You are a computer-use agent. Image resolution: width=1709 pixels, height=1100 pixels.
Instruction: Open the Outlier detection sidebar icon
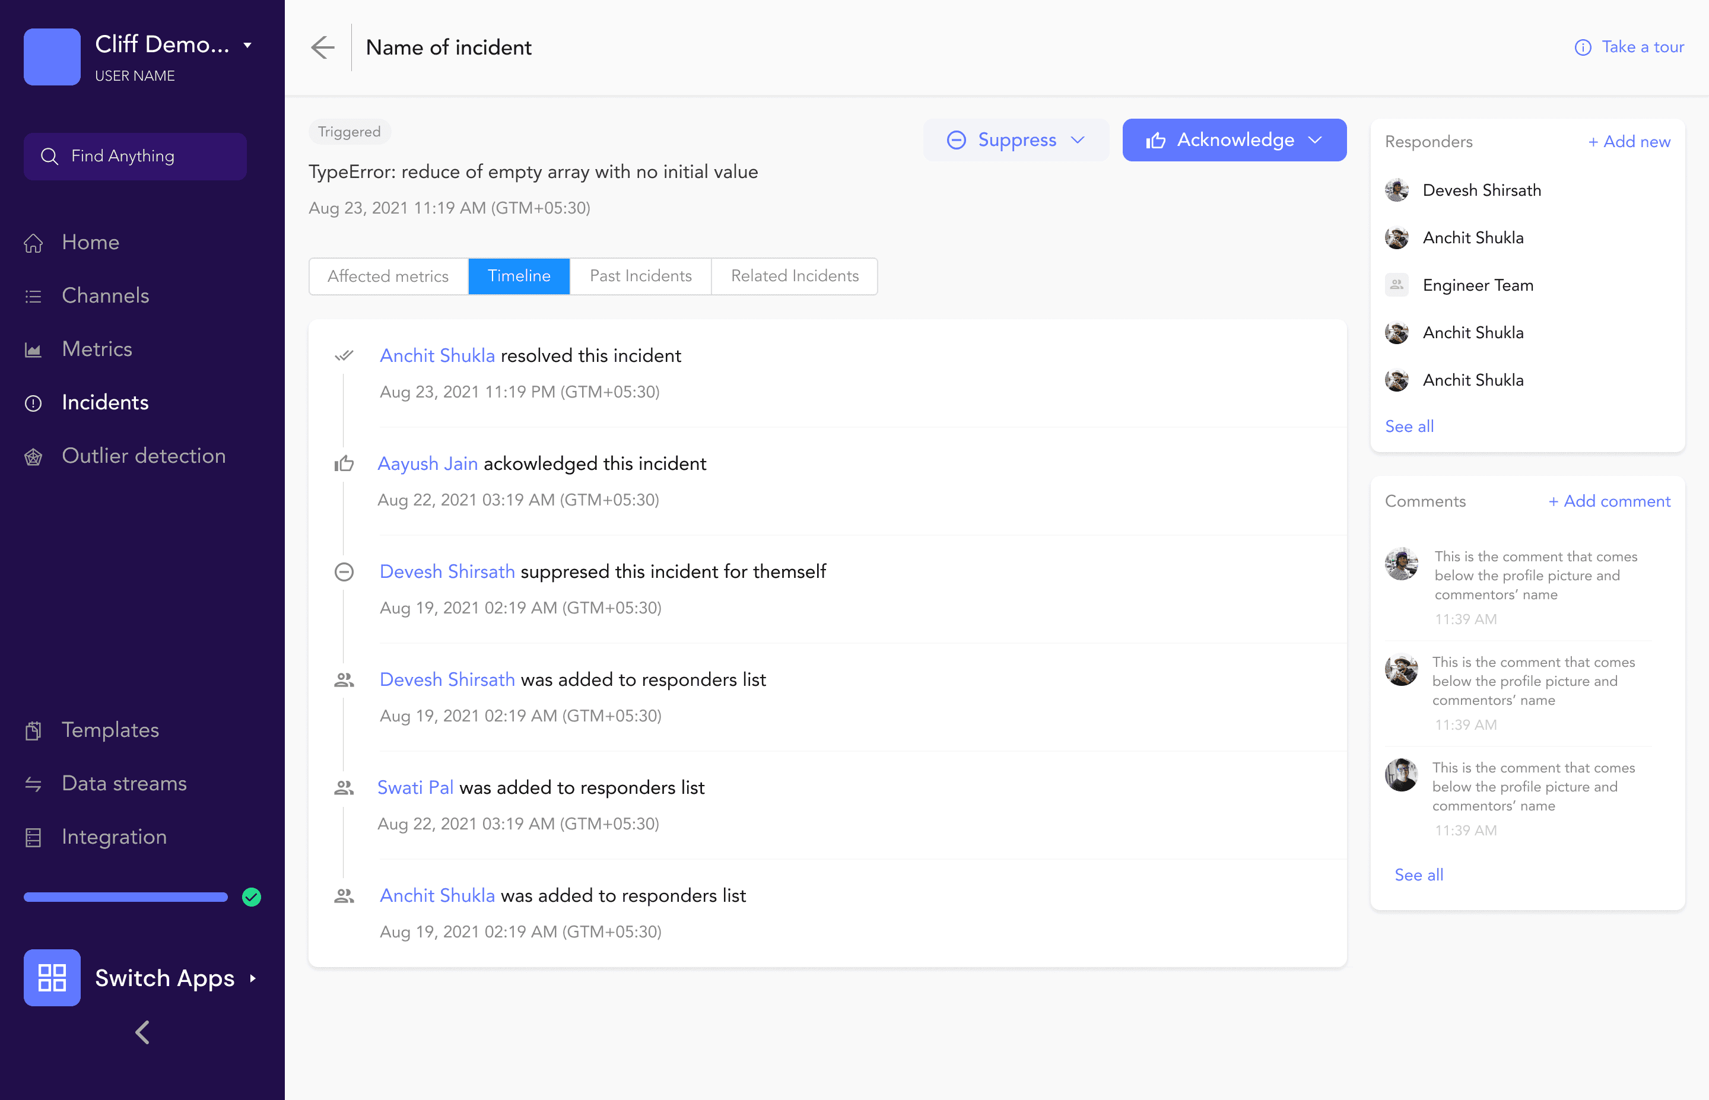[33, 456]
